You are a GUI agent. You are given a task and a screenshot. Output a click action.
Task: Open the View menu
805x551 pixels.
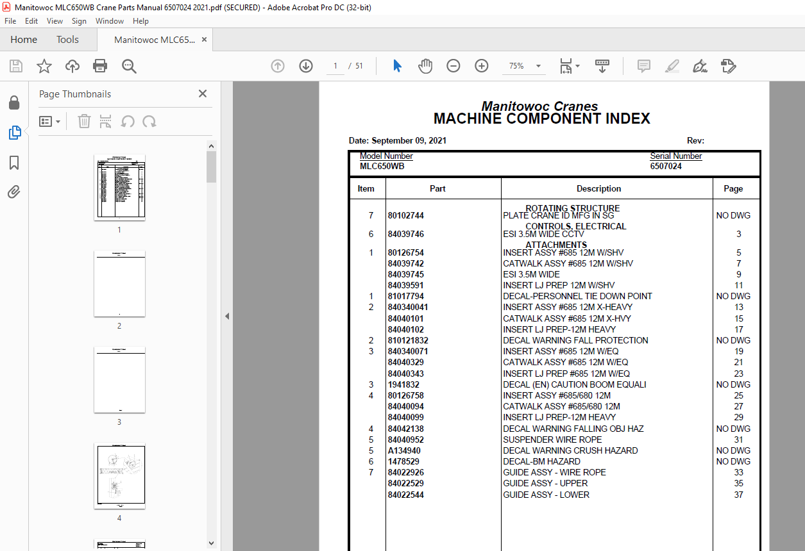click(x=55, y=21)
